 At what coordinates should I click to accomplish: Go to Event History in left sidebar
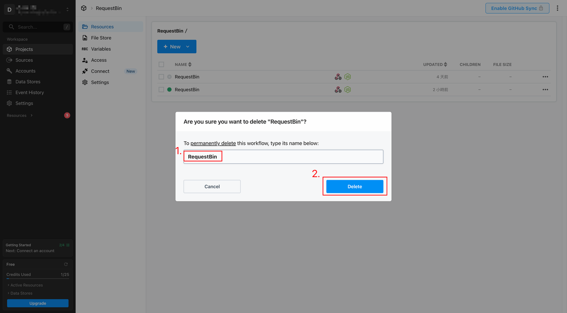click(x=29, y=93)
